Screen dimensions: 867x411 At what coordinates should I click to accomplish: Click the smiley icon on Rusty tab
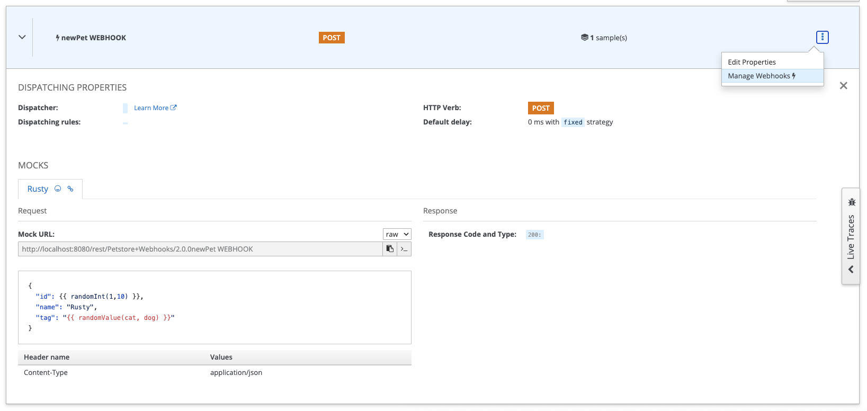click(58, 189)
